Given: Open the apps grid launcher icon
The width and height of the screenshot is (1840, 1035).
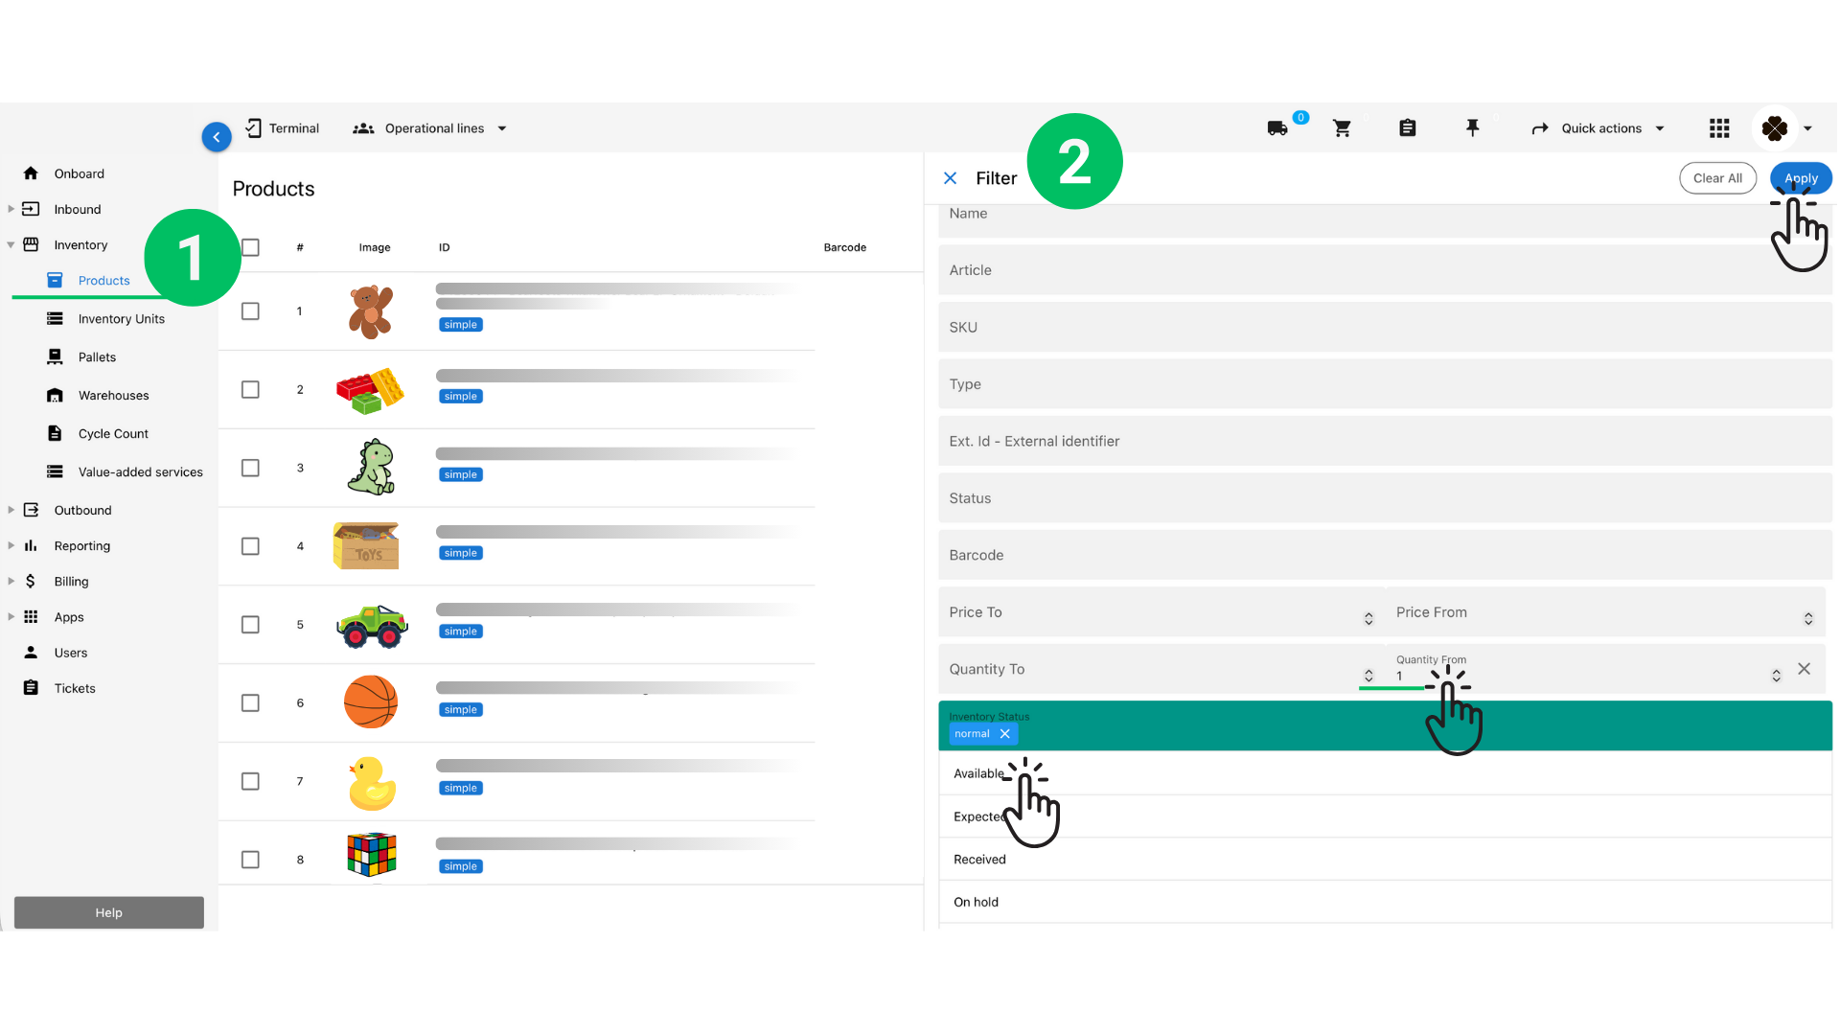Looking at the screenshot, I should (x=1719, y=127).
